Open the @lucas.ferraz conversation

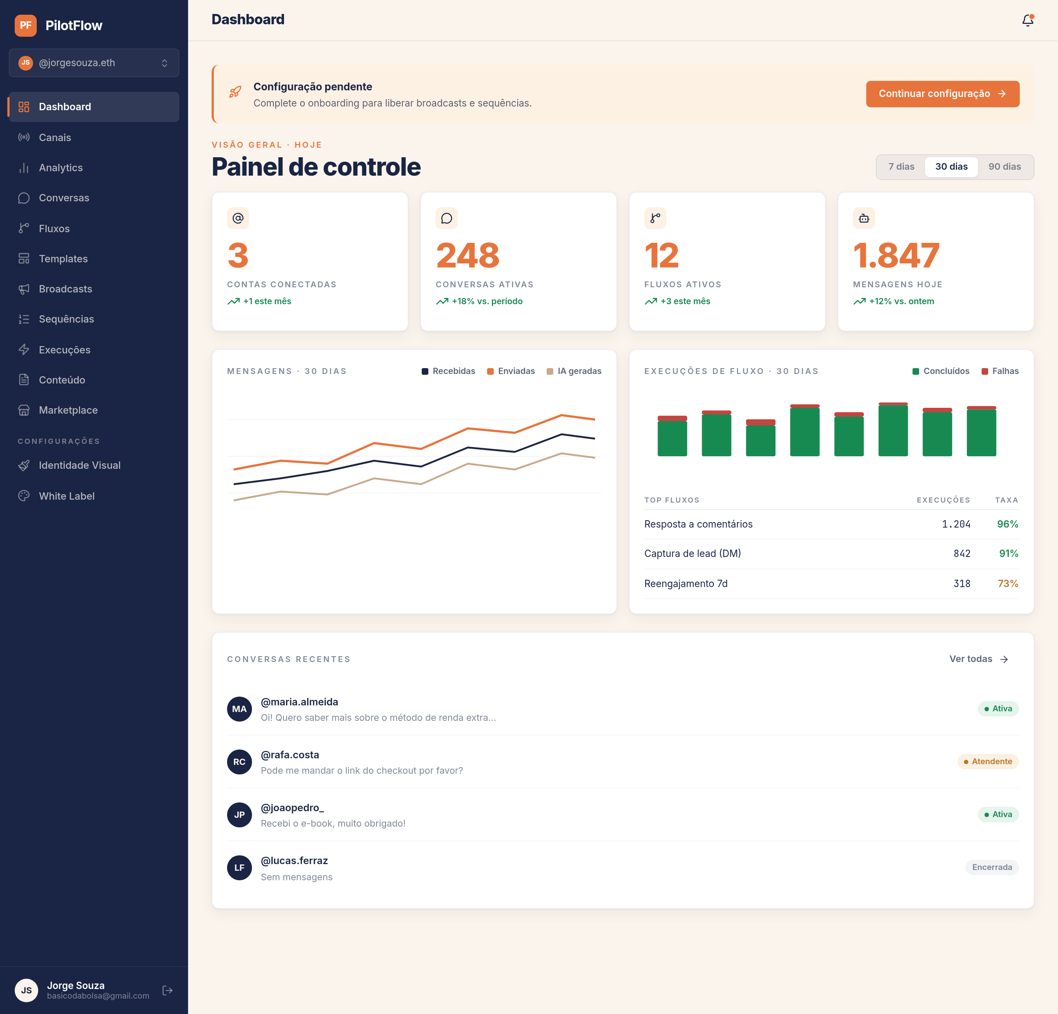[x=622, y=868]
